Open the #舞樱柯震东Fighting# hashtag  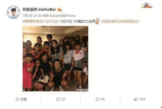(x=41, y=22)
